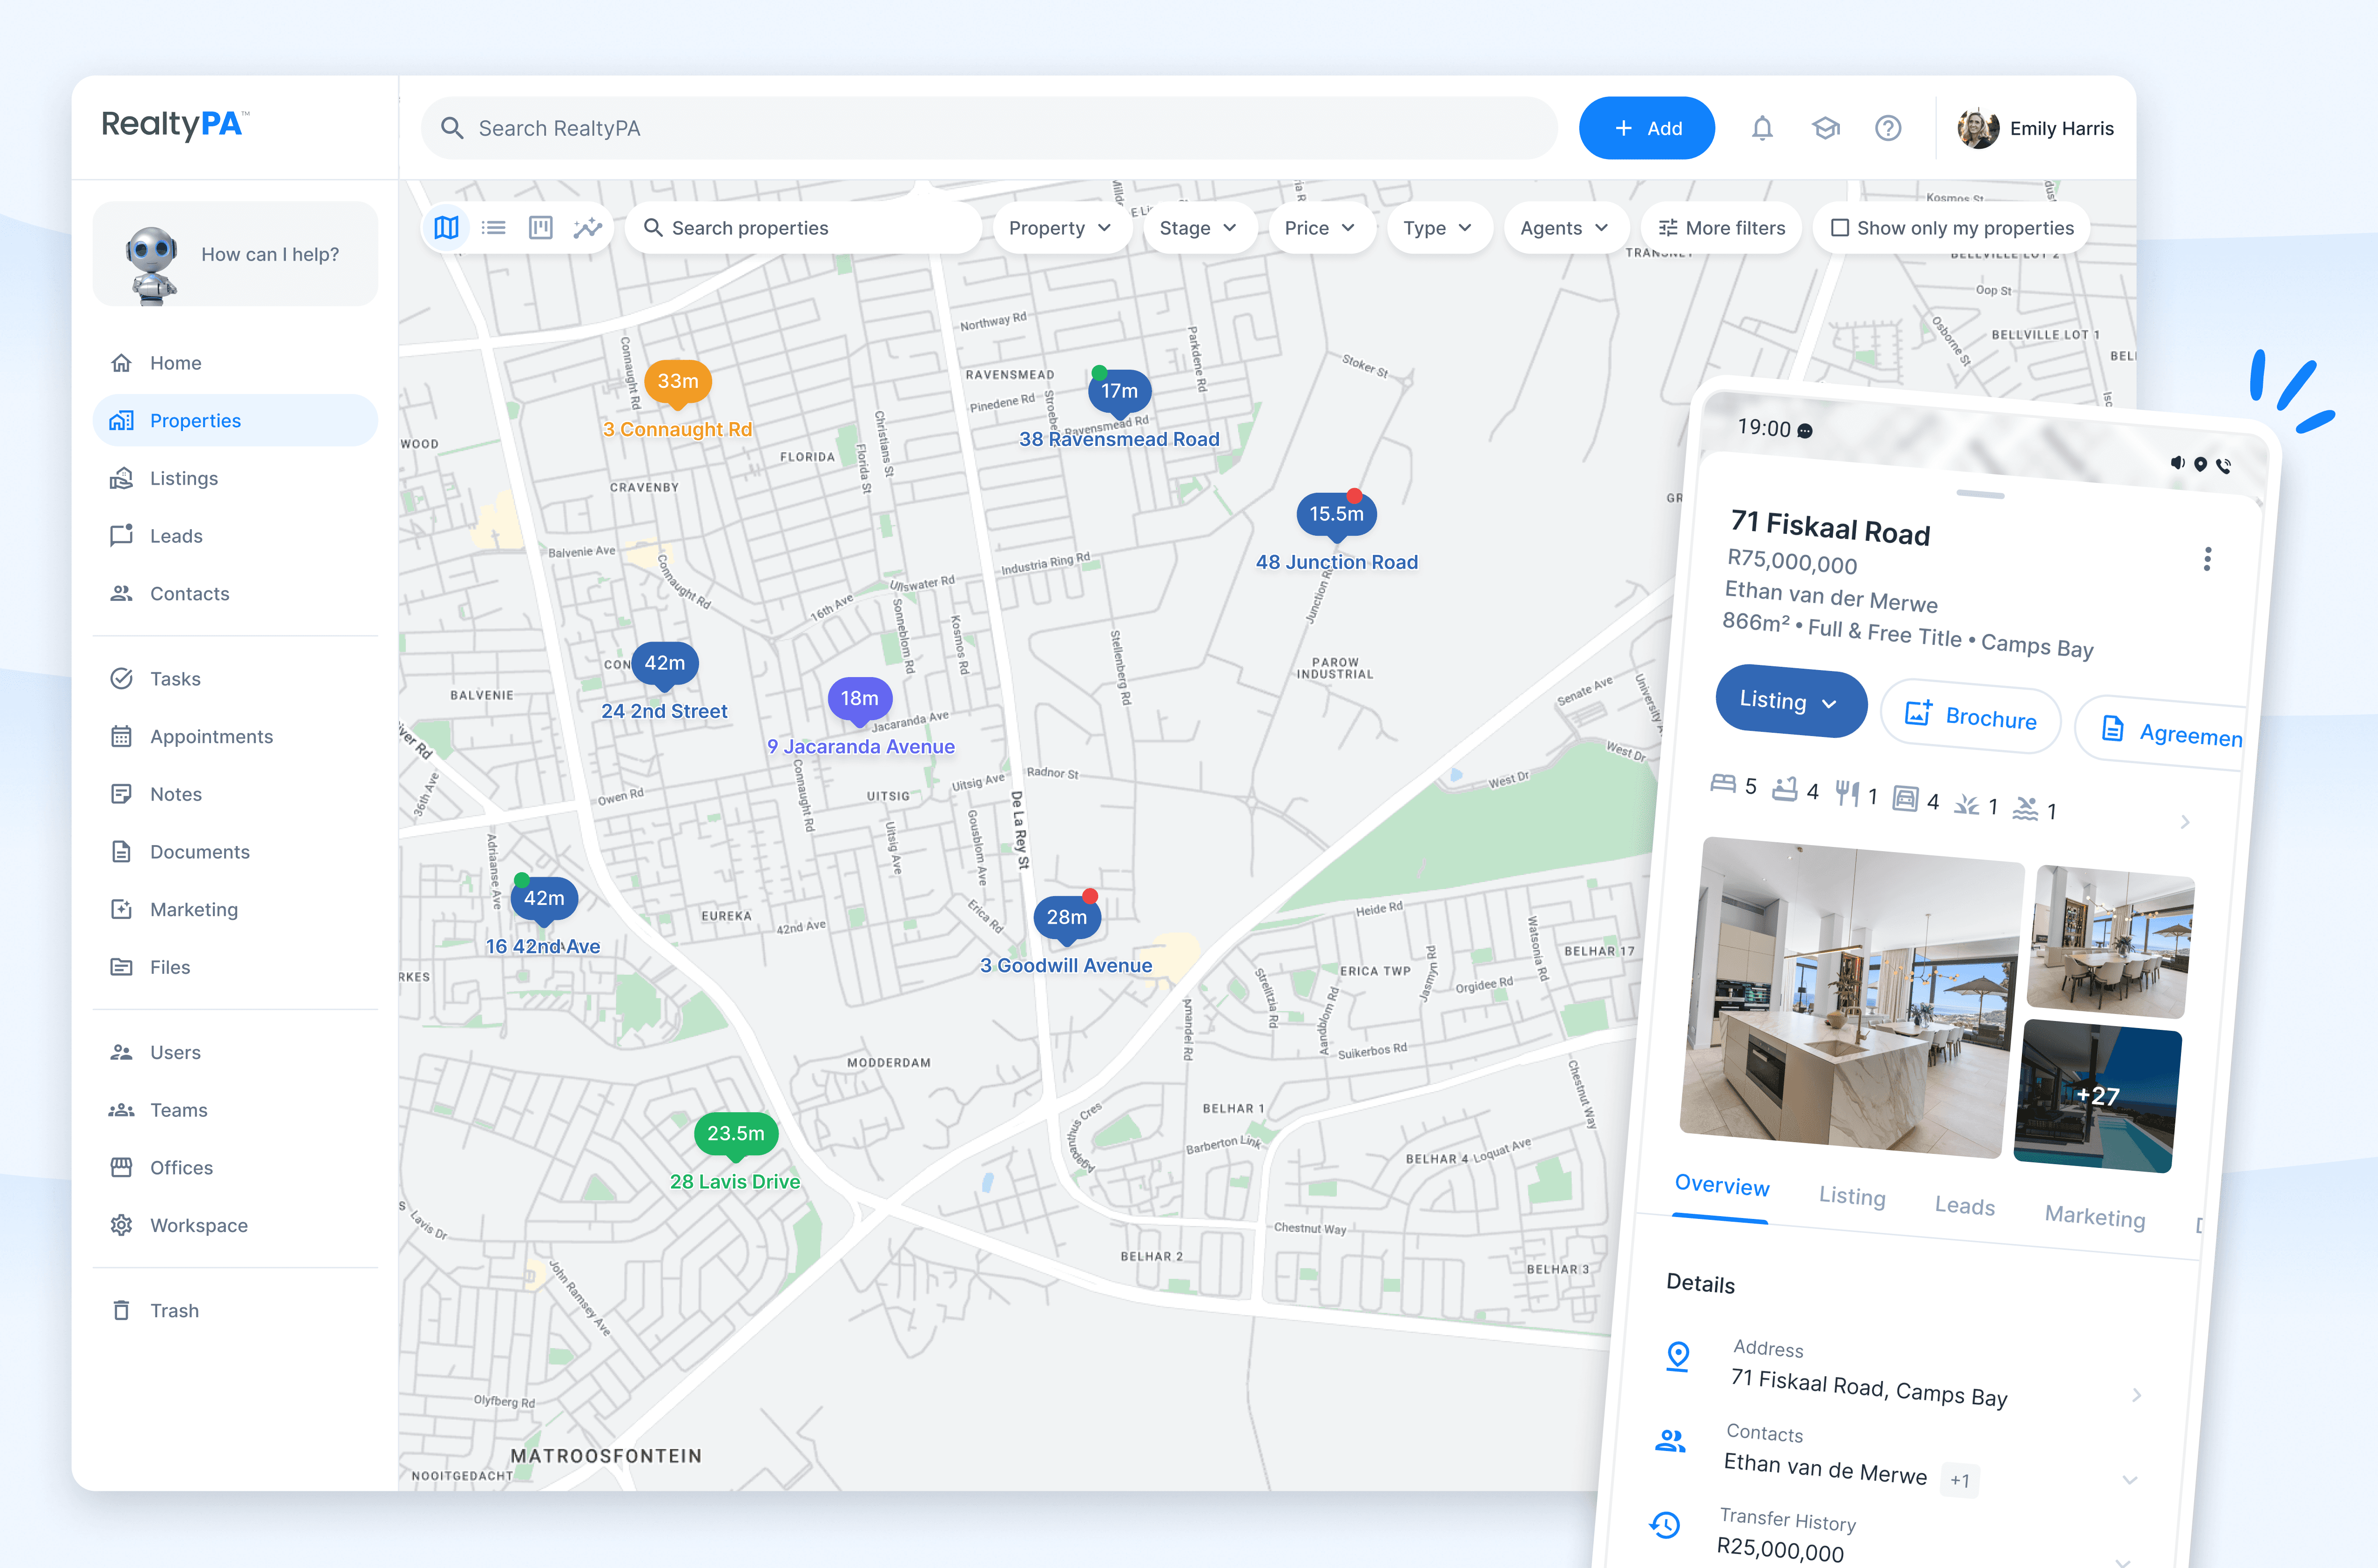Click the Brochure button
The height and width of the screenshot is (1568, 2378).
pos(1970,717)
